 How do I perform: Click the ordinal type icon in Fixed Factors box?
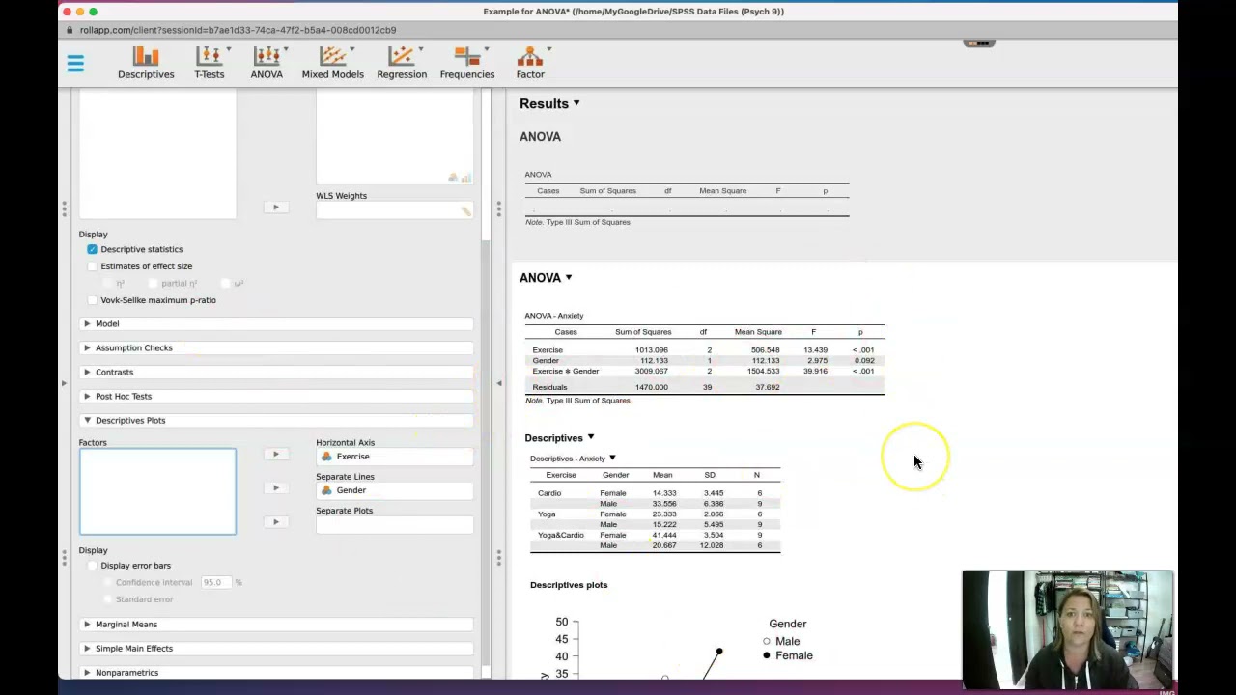(466, 178)
